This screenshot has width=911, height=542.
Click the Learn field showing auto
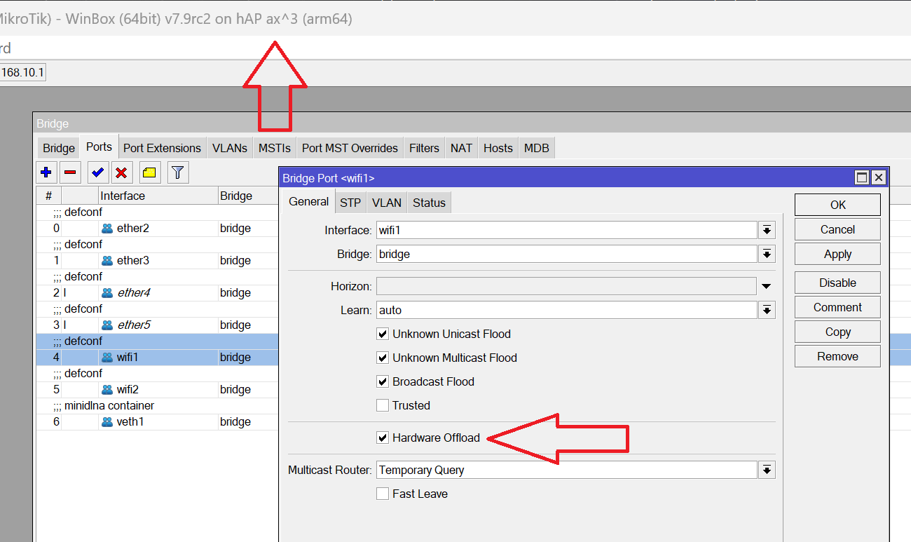[566, 310]
